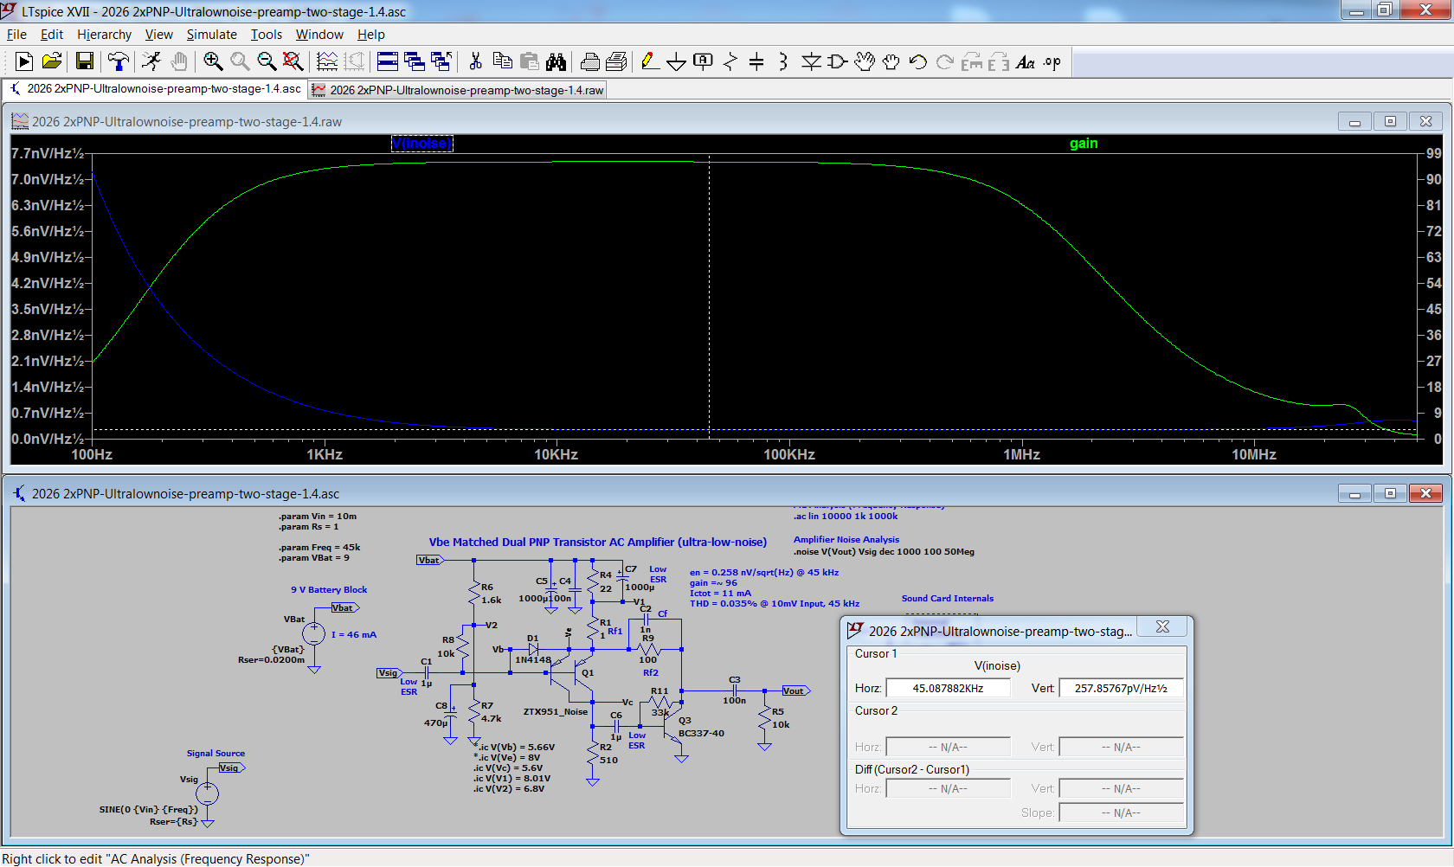Close the cursor readout dialog

coord(1162,627)
